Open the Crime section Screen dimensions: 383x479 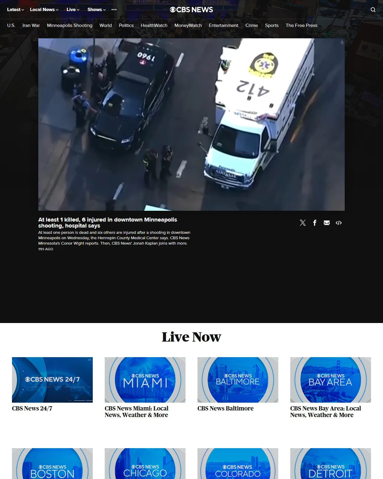tap(252, 25)
